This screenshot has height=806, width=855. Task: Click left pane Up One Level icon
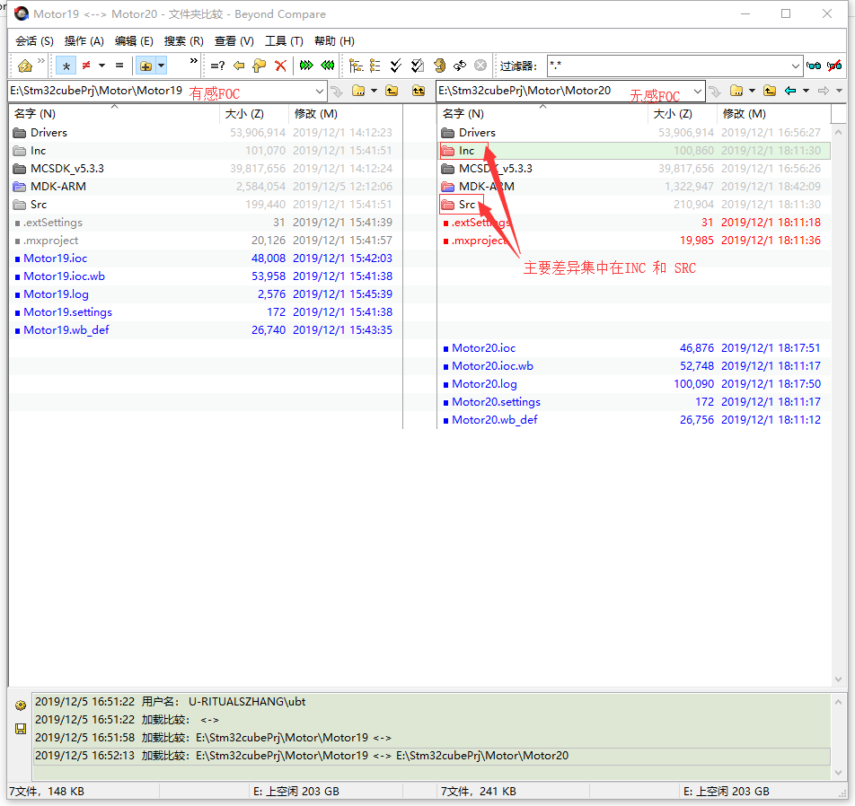[x=392, y=91]
